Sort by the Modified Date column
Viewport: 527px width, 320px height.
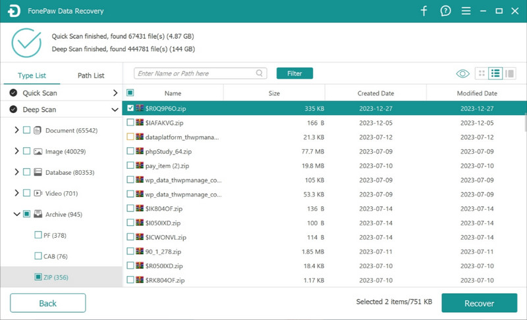pos(477,93)
